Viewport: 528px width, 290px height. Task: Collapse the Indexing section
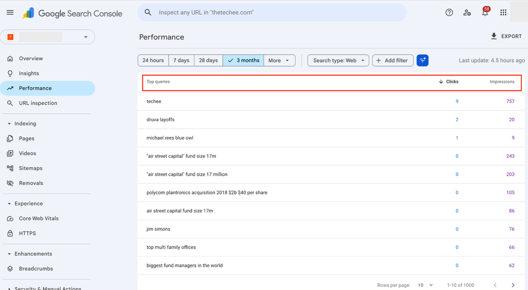tap(9, 123)
